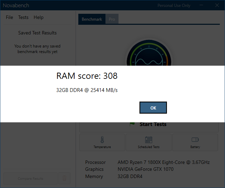The width and height of the screenshot is (225, 188).
Task: Open the File menu
Action: (10, 18)
